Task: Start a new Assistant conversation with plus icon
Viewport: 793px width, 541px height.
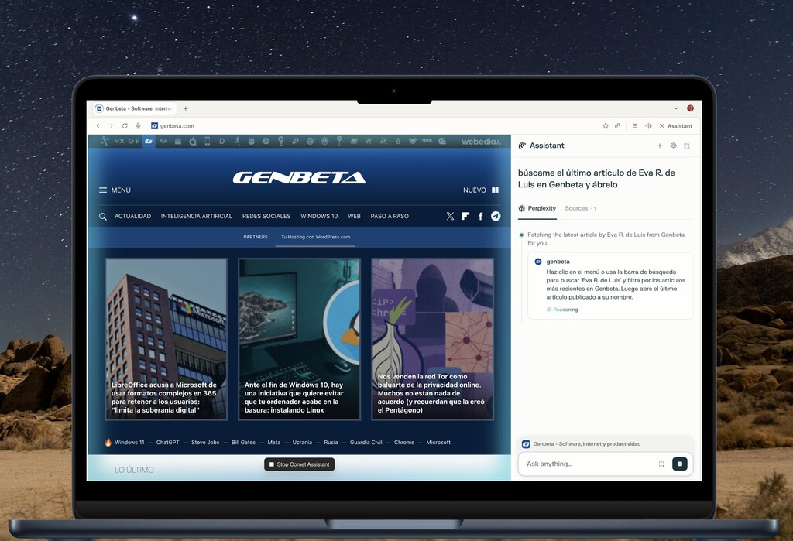Action: pyautogui.click(x=659, y=146)
